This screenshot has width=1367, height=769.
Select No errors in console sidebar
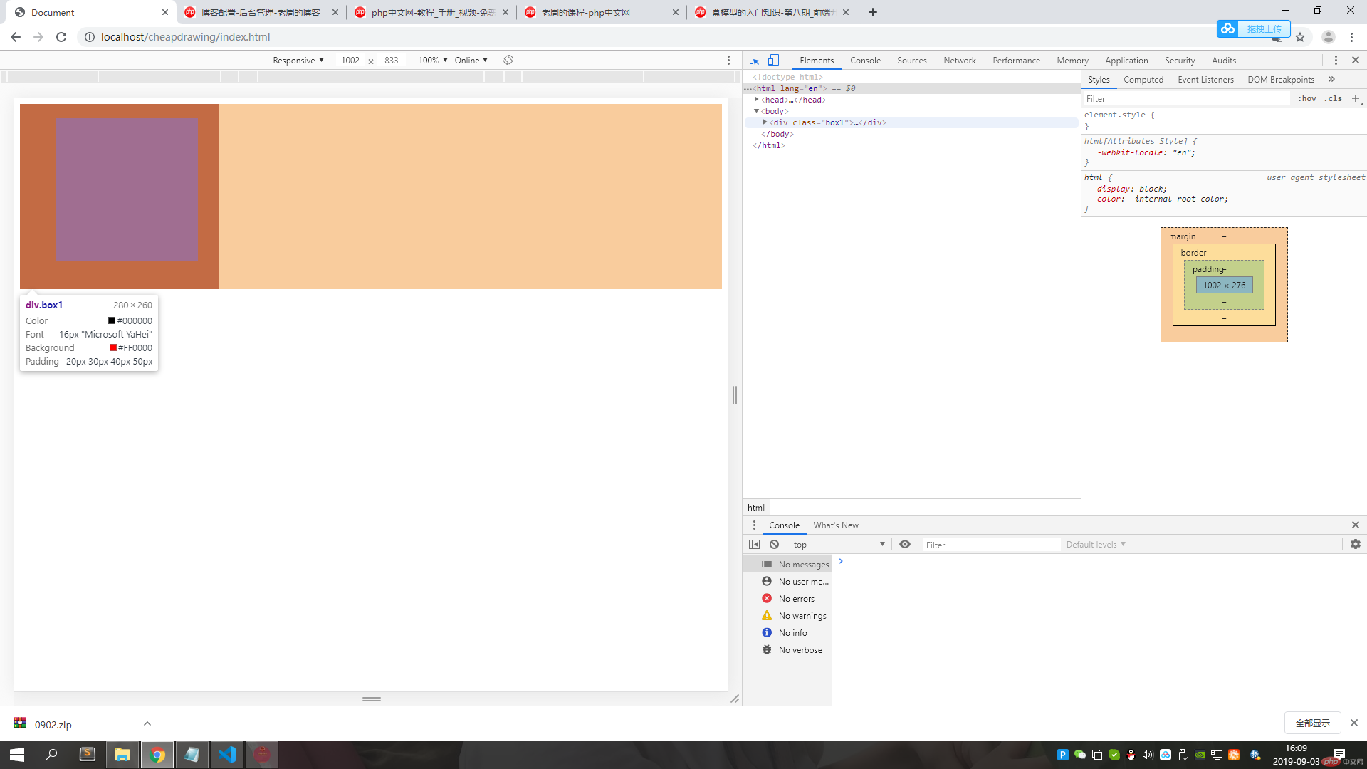click(x=787, y=599)
